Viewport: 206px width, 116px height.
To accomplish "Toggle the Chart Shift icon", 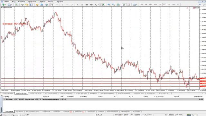I will pyautogui.click(x=129, y=5).
